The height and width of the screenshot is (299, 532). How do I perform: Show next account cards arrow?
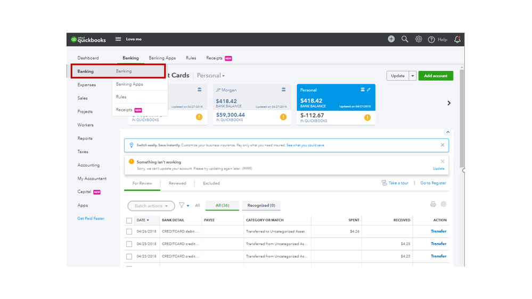pos(449,103)
